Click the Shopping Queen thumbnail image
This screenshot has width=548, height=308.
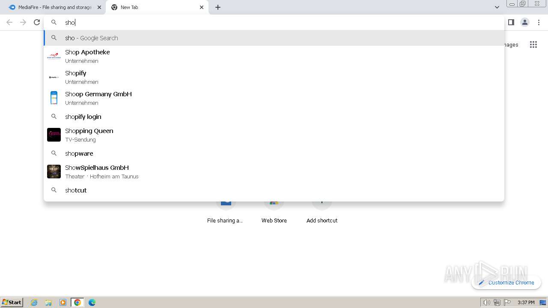(x=54, y=135)
